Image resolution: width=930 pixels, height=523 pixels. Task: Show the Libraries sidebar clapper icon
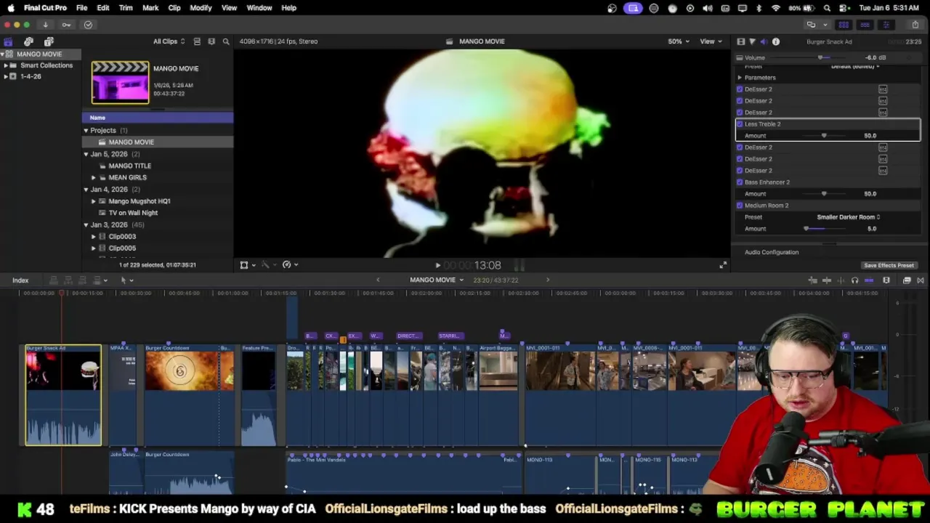point(8,41)
